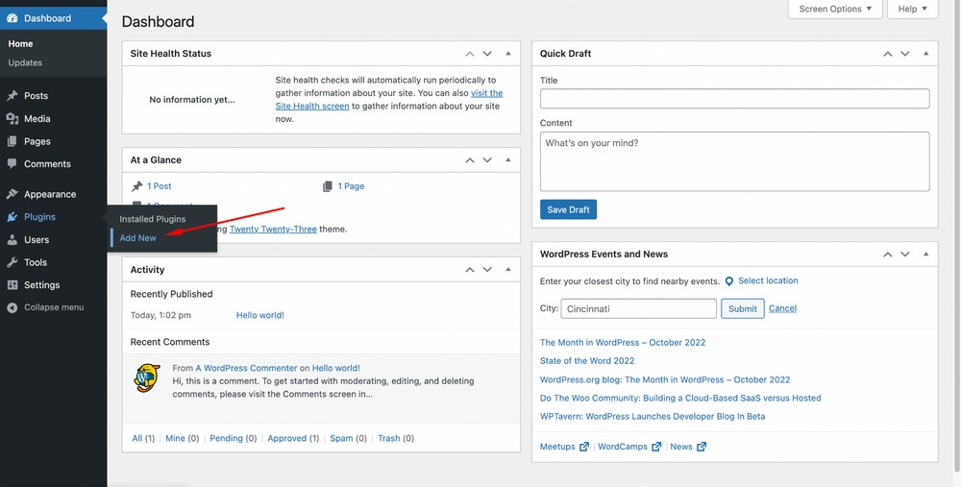Expand the Help dropdown tab
961x487 pixels.
[912, 9]
